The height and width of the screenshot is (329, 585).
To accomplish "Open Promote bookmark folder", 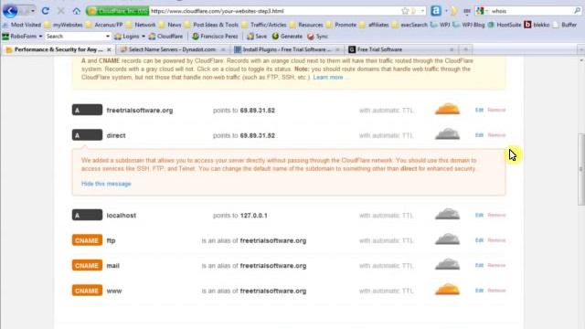I will point(341,25).
